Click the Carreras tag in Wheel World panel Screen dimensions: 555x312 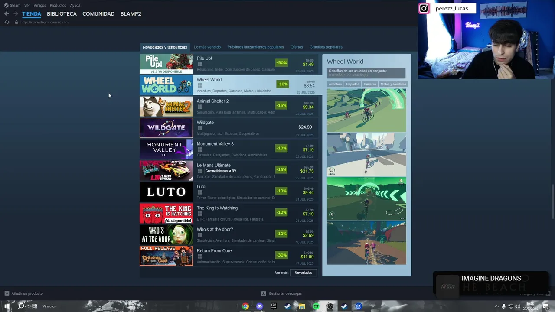370,84
